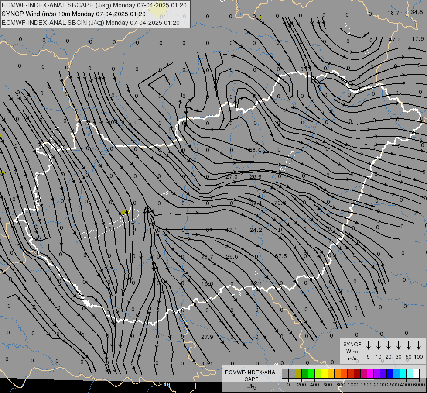Choose the bright magenta legend swatch
Image resolution: width=427 pixels, height=393 pixels.
(x=370, y=373)
